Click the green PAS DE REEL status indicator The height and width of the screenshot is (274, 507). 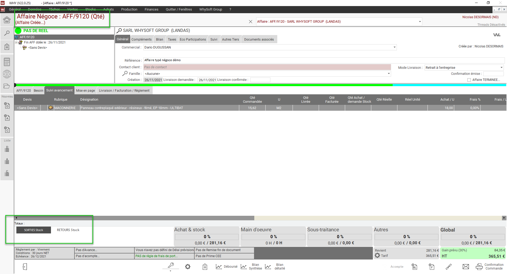pos(18,31)
